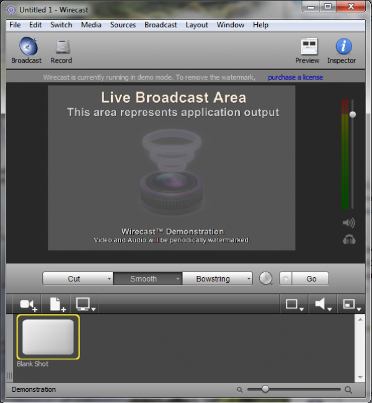Click the add document media icon
Image resolution: width=372 pixels, height=403 pixels.
[58, 304]
